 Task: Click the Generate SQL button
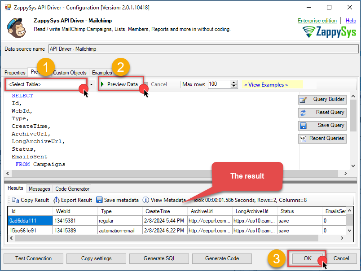coord(159,258)
